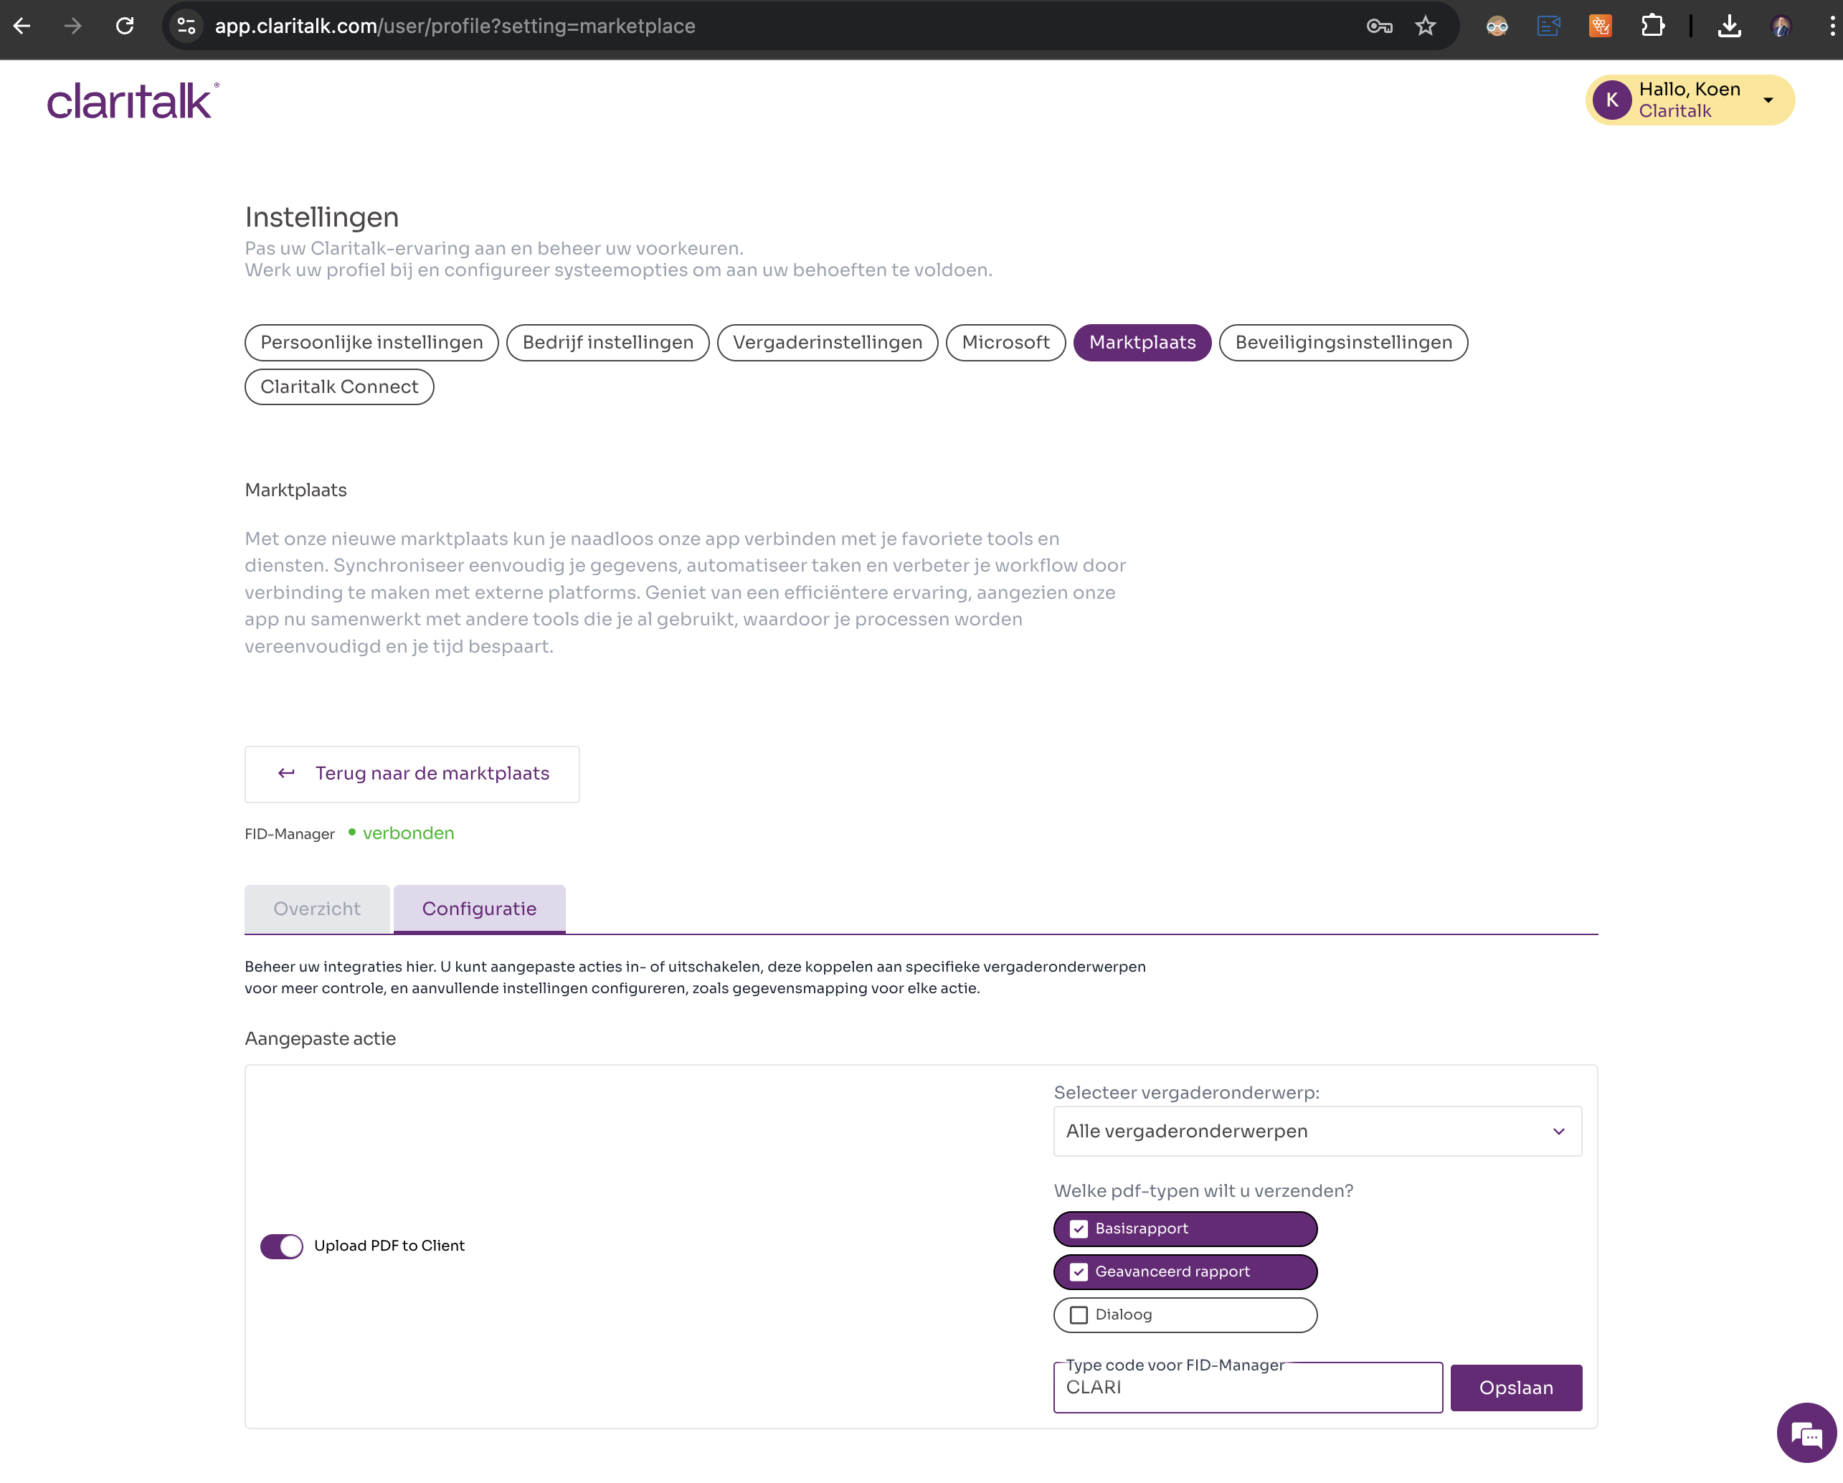Open the browser extensions puzzle icon
The image size is (1843, 1483).
pyautogui.click(x=1652, y=26)
